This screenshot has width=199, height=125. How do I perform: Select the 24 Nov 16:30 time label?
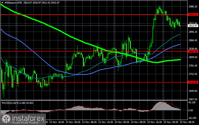(155, 122)
